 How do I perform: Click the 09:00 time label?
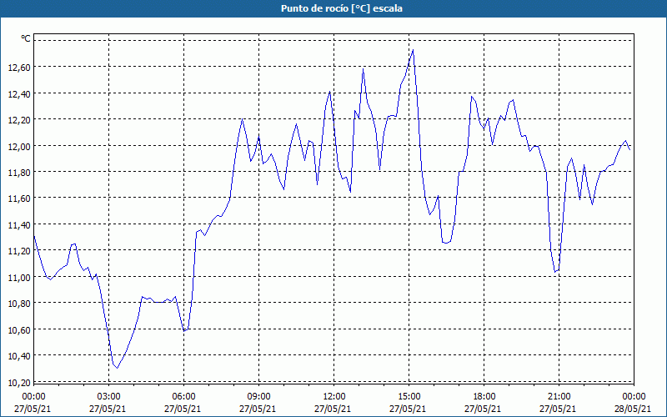(258, 397)
